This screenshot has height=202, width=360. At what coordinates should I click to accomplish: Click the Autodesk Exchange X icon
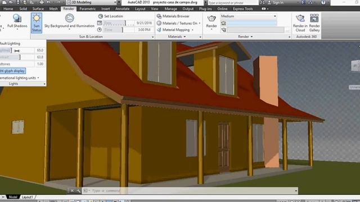(304, 2)
